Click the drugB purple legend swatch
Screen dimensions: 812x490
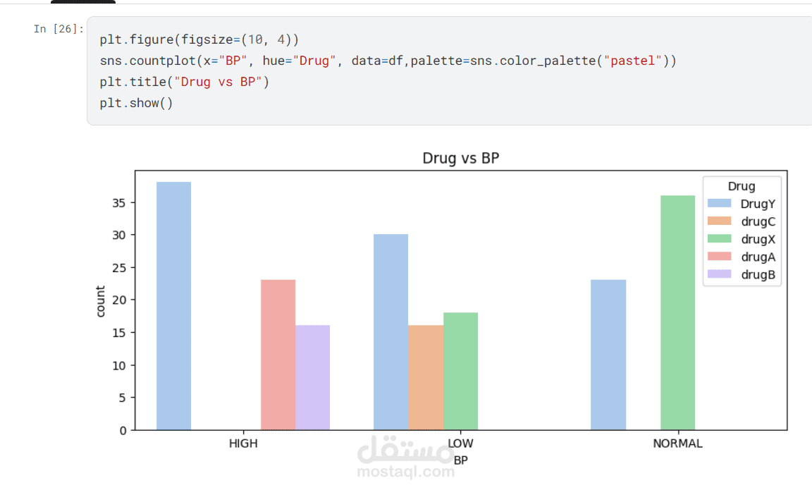coord(720,274)
